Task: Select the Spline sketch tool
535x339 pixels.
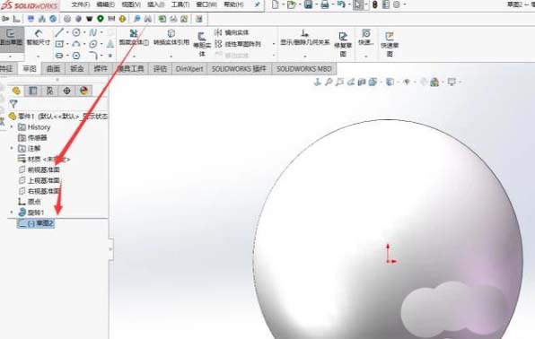Action: coord(92,33)
